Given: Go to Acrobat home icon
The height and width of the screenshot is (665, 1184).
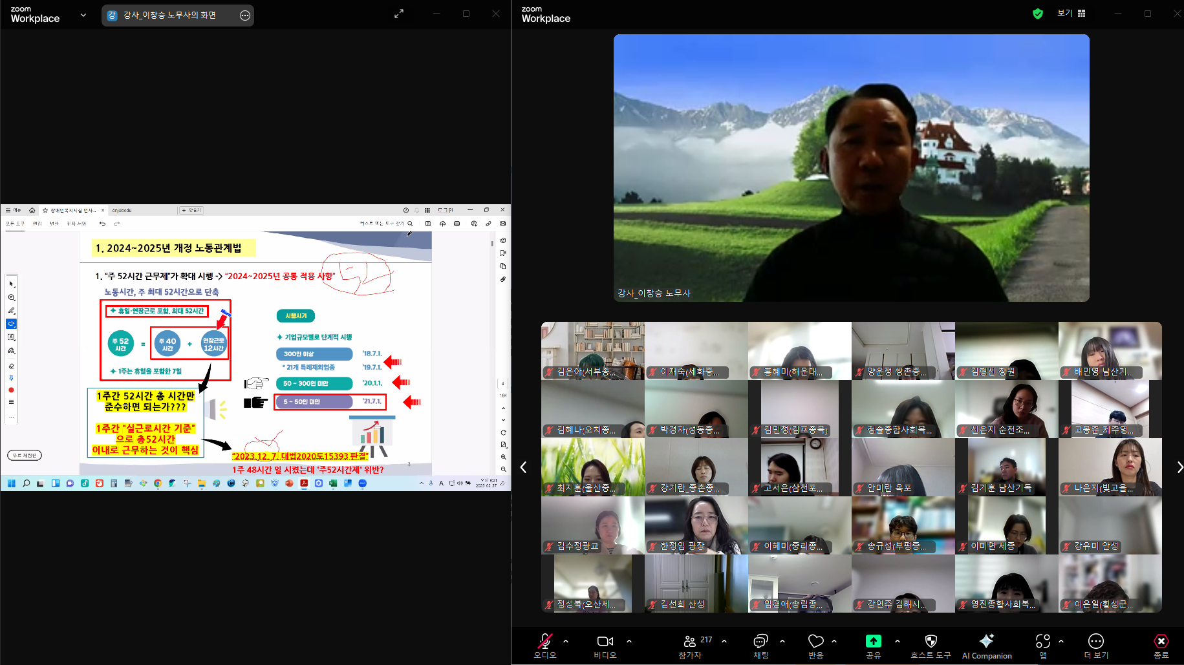Looking at the screenshot, I should click(x=32, y=210).
